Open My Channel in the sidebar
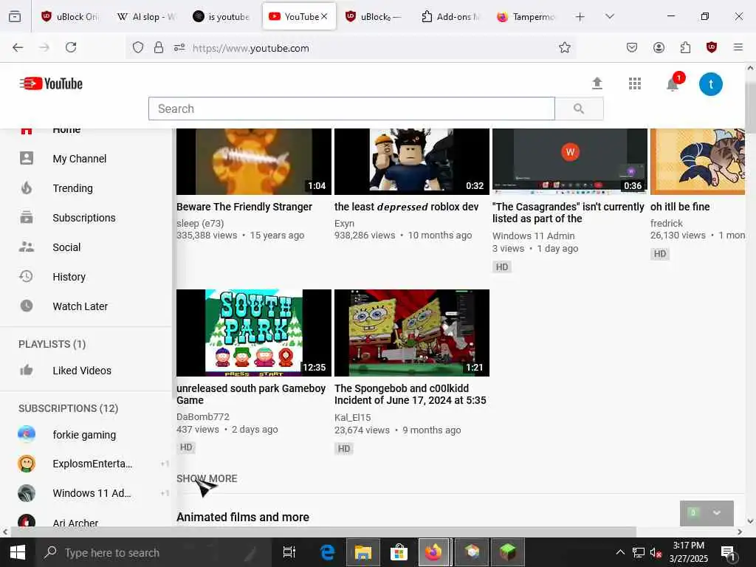This screenshot has width=756, height=567. click(80, 159)
